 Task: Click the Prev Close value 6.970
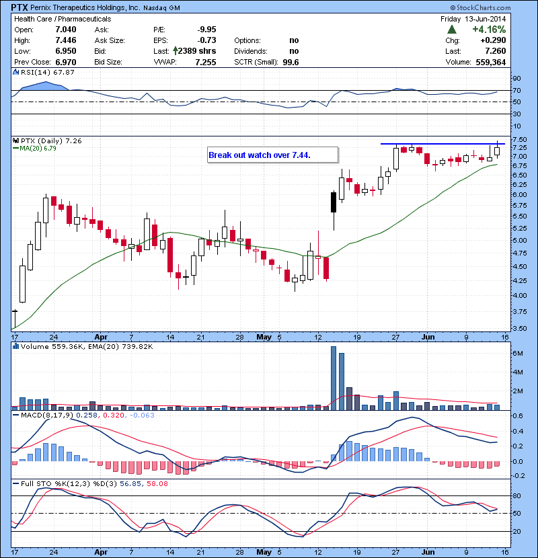tap(65, 62)
